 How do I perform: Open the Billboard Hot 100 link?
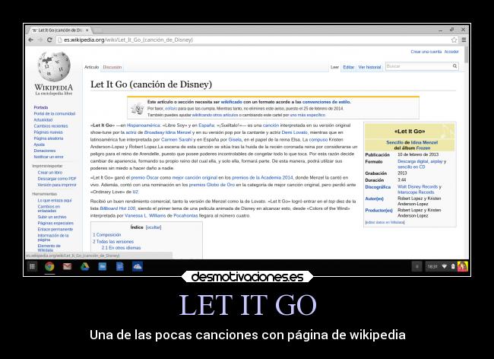(117, 208)
